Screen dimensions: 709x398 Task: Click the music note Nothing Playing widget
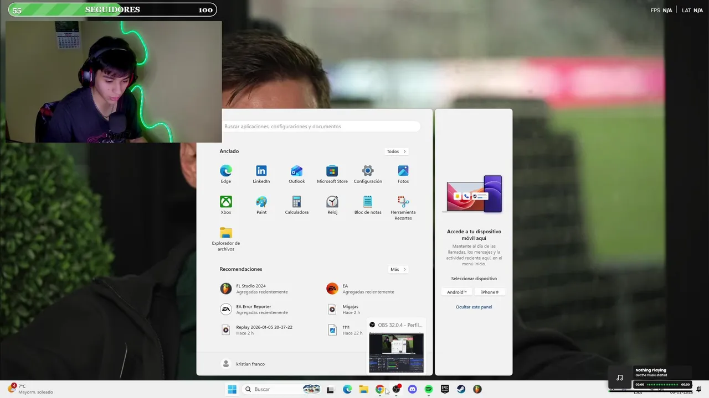620,378
